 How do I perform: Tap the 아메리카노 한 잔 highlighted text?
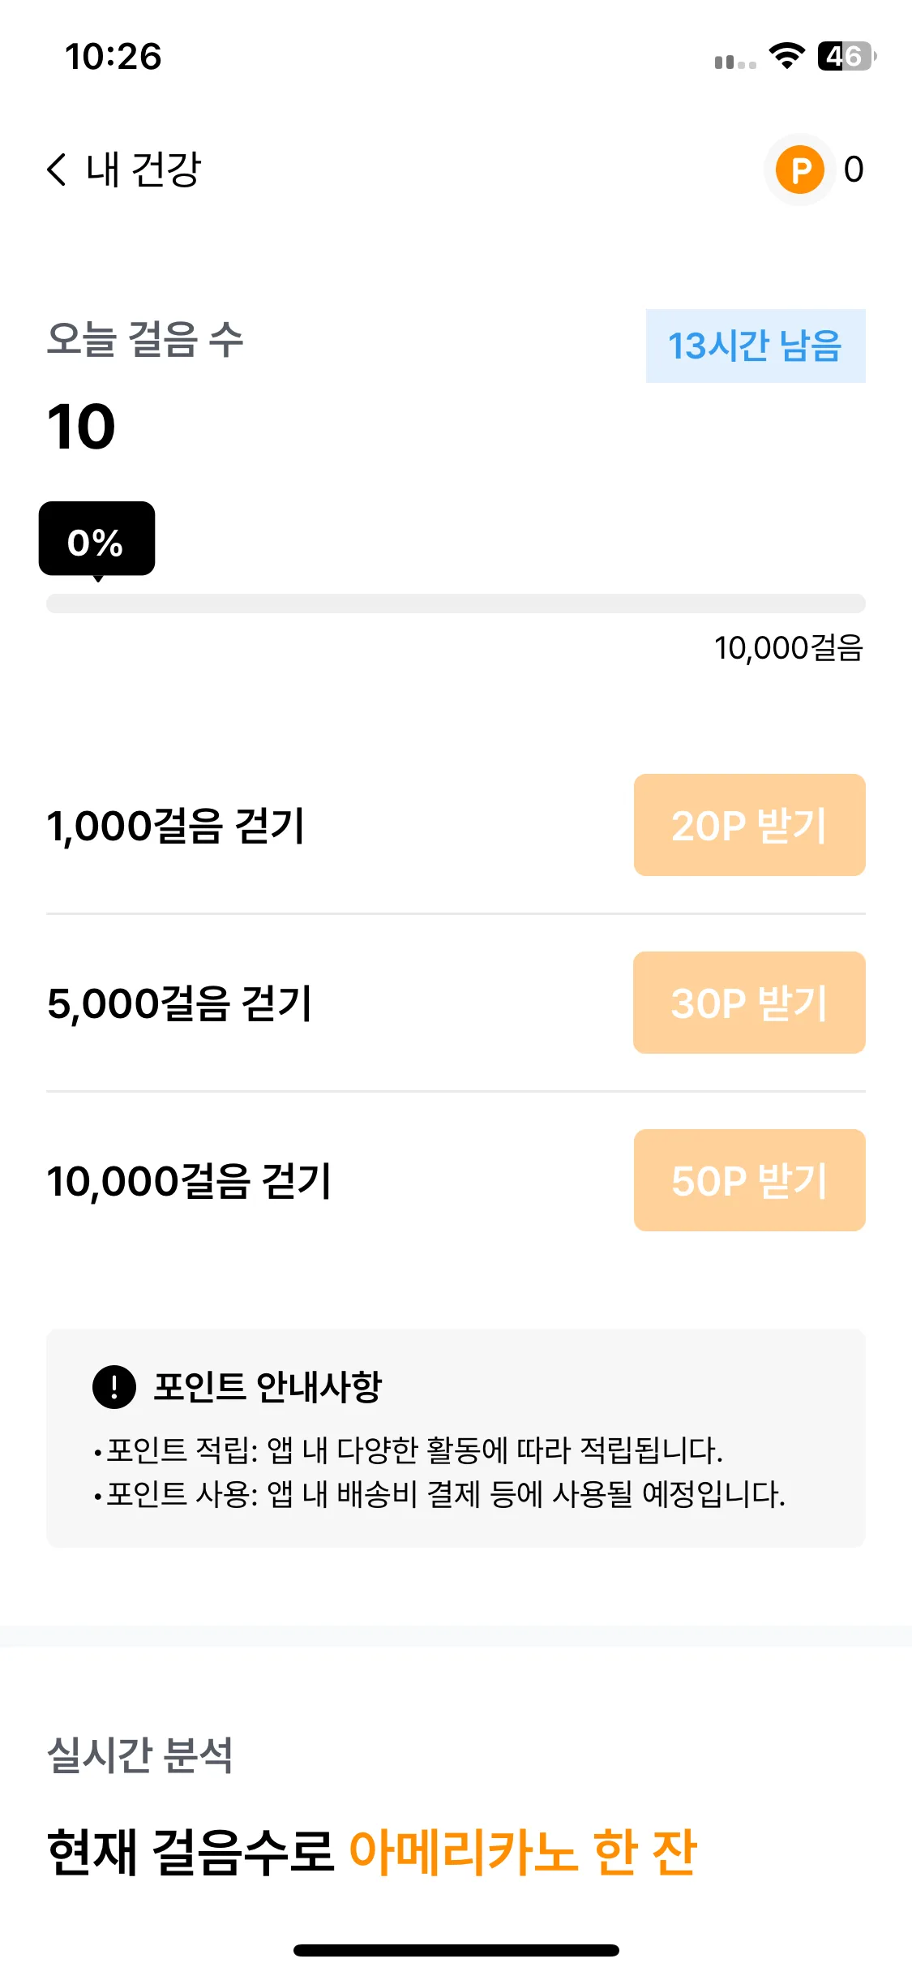pyautogui.click(x=523, y=1852)
